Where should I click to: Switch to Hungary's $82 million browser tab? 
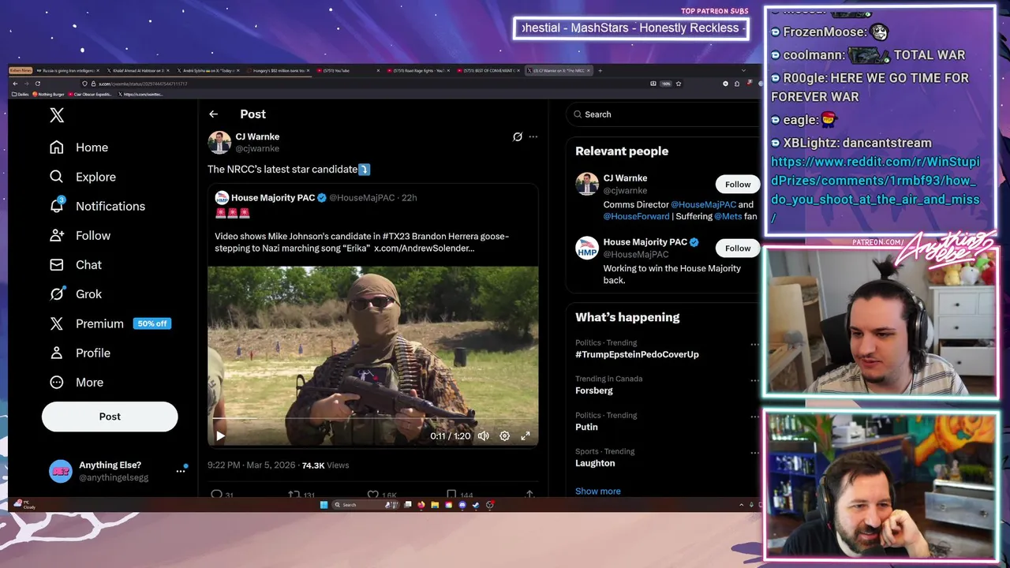click(x=279, y=70)
